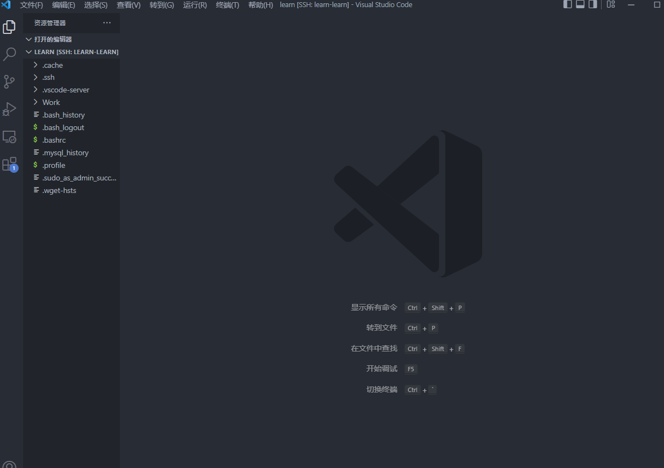Open the .profile shell file
This screenshot has width=664, height=468.
click(x=71, y=165)
